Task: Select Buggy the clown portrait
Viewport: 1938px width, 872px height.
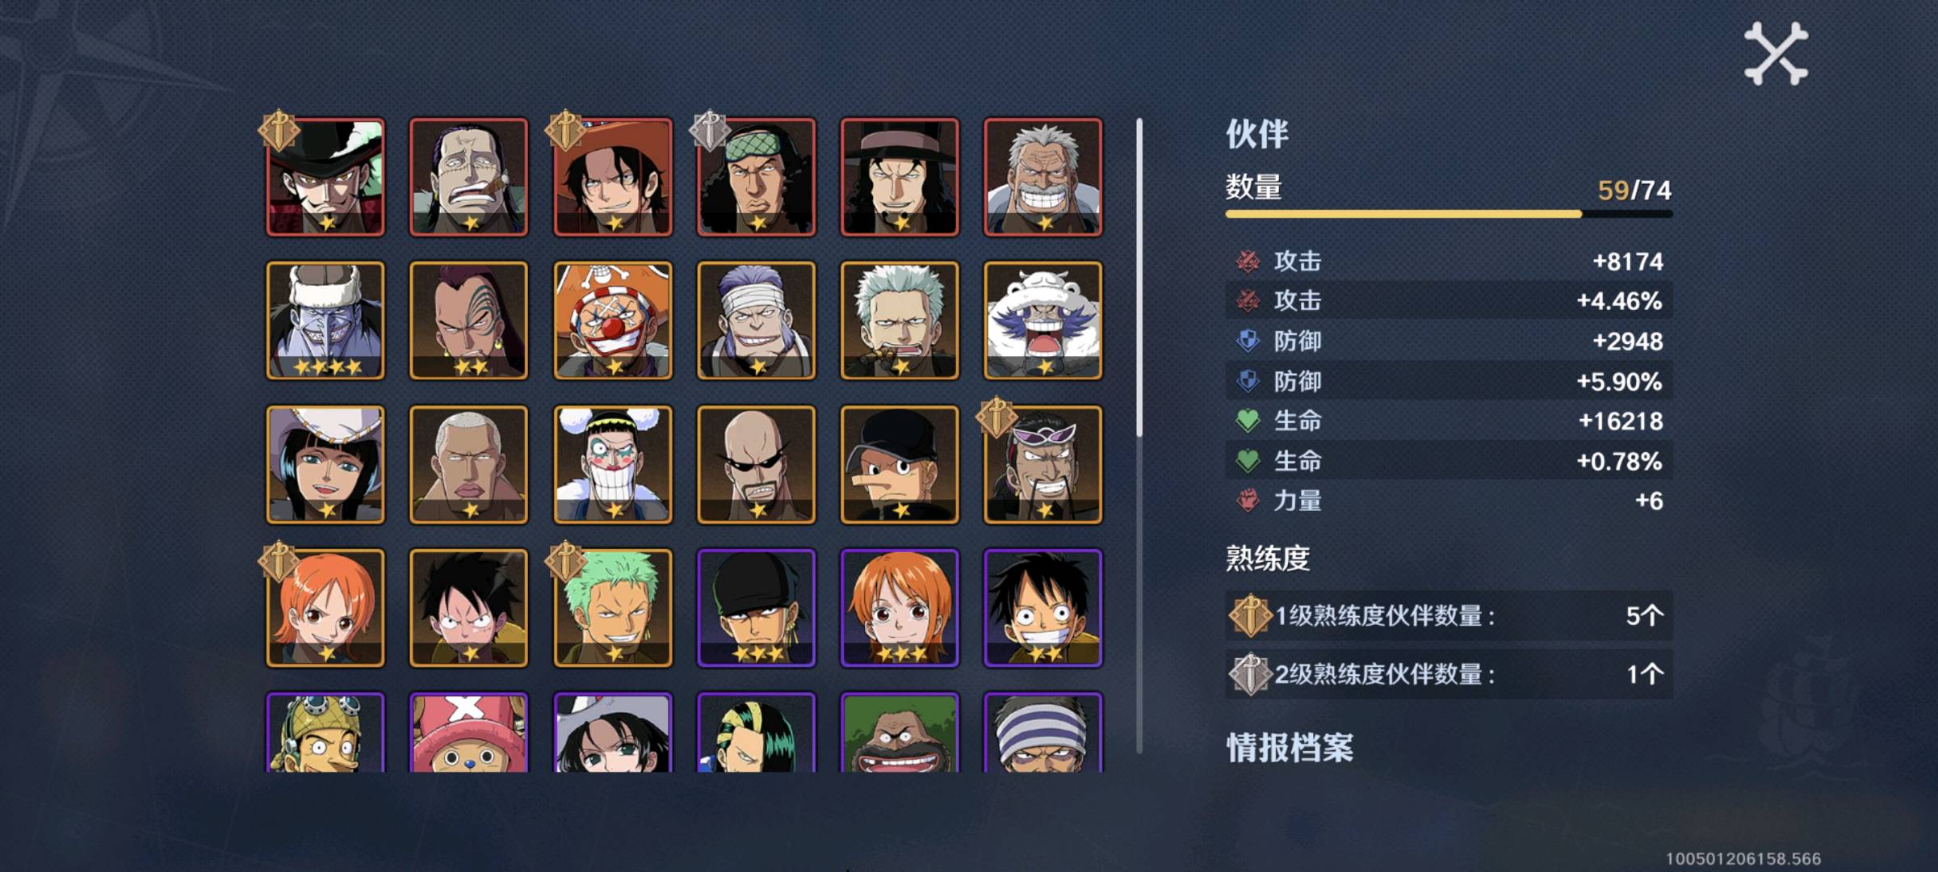Action: pyautogui.click(x=613, y=320)
